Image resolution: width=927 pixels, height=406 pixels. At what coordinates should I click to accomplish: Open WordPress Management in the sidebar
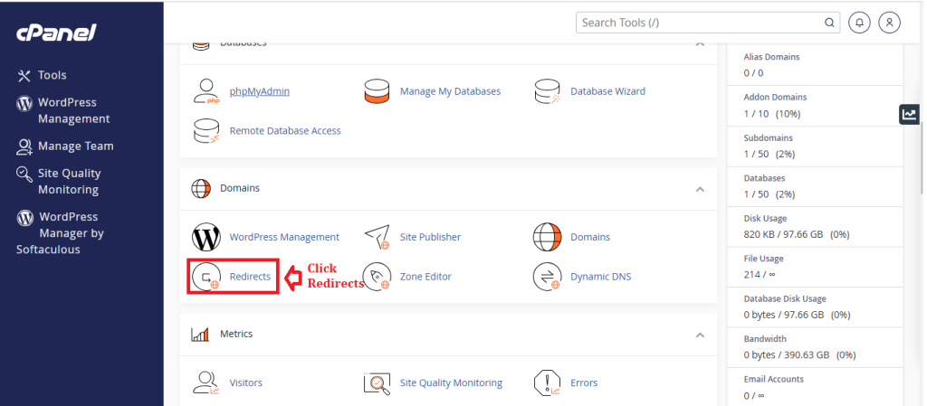(x=74, y=110)
